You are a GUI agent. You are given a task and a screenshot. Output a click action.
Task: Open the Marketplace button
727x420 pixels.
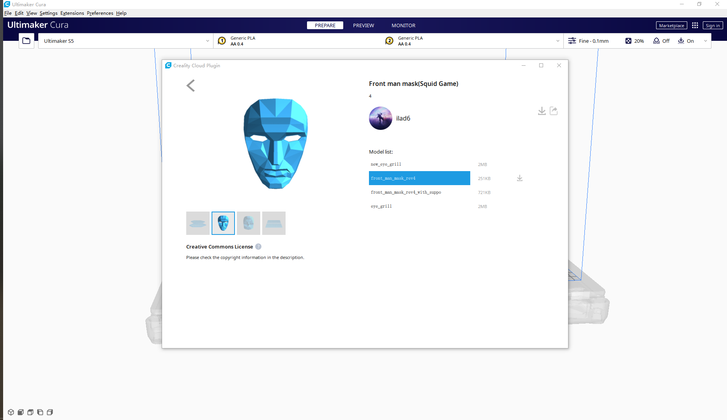pyautogui.click(x=671, y=25)
